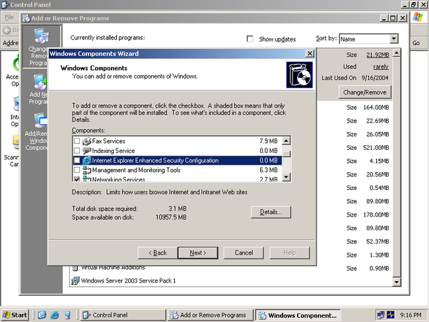Click the third quick launch icon
This screenshot has height=322, width=429.
[x=67, y=315]
